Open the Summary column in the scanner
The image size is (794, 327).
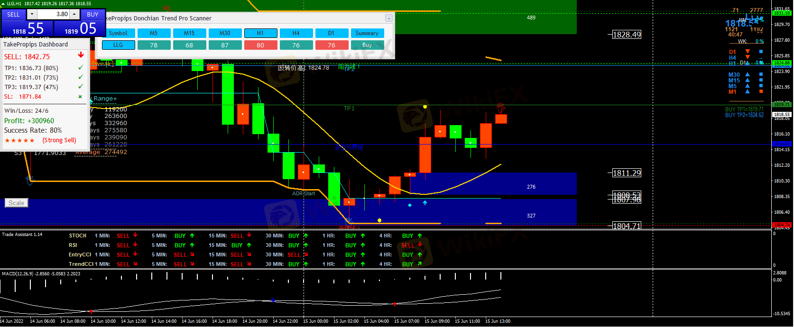point(367,33)
